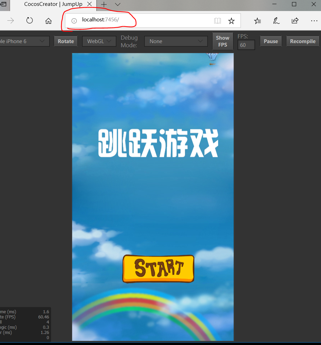Pause the game preview
Viewport: 321px width, 345px height.
(x=271, y=41)
